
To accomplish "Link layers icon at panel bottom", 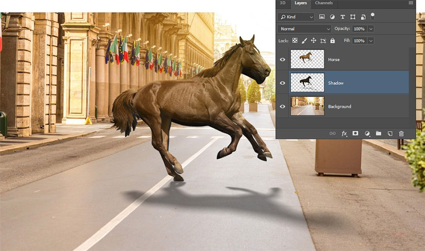I will click(x=332, y=133).
